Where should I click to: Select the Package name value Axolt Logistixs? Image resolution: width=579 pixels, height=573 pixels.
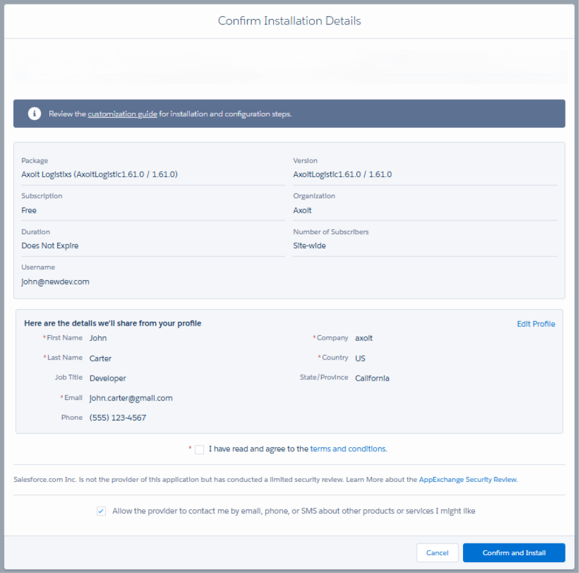click(x=99, y=174)
